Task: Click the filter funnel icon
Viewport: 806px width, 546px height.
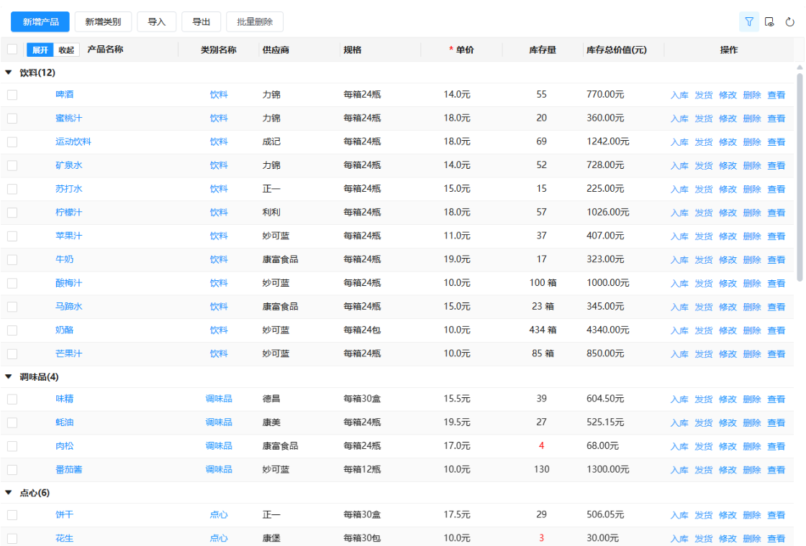Action: click(749, 22)
